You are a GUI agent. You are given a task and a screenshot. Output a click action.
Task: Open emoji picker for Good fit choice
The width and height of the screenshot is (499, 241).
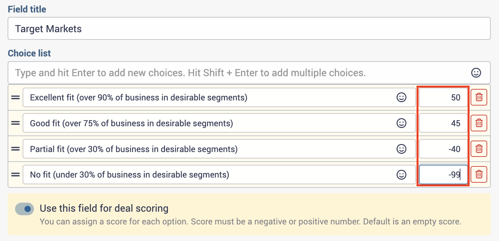tap(401, 123)
